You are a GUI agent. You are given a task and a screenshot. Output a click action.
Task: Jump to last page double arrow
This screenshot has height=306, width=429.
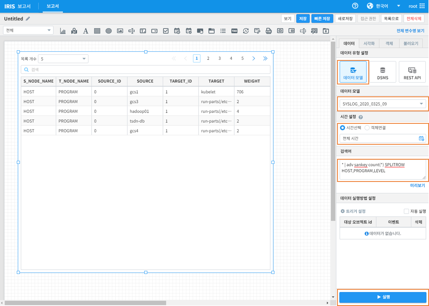265,58
